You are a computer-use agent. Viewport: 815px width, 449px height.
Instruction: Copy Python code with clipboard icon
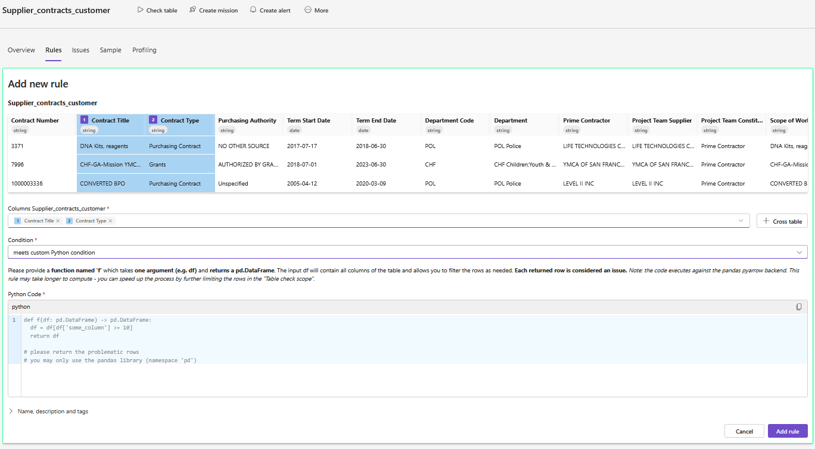(799, 307)
